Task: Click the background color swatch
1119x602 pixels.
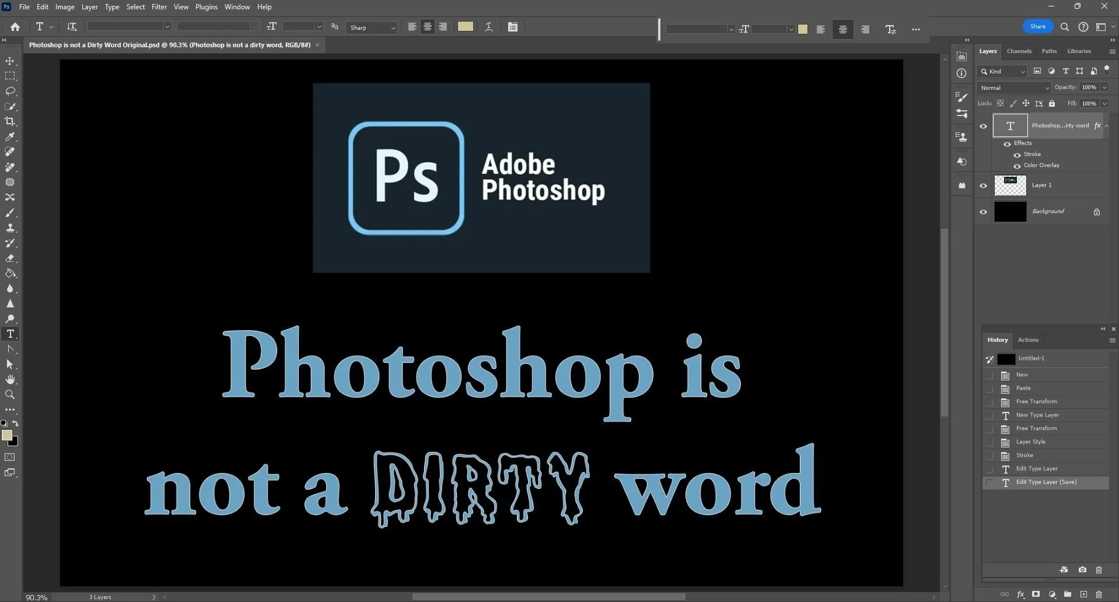Action: [x=15, y=443]
